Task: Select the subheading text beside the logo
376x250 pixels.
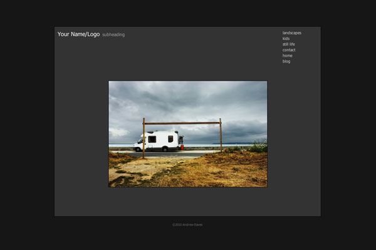Action: tap(113, 35)
